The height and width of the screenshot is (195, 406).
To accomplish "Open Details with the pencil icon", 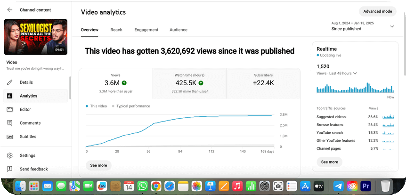I will (x=10, y=82).
